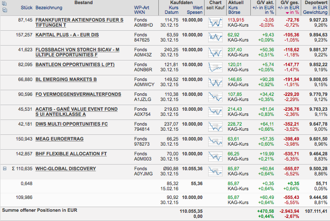The image size is (330, 221).
Task: Collapse all positions with top minus icon
Action: click(x=4, y=10)
